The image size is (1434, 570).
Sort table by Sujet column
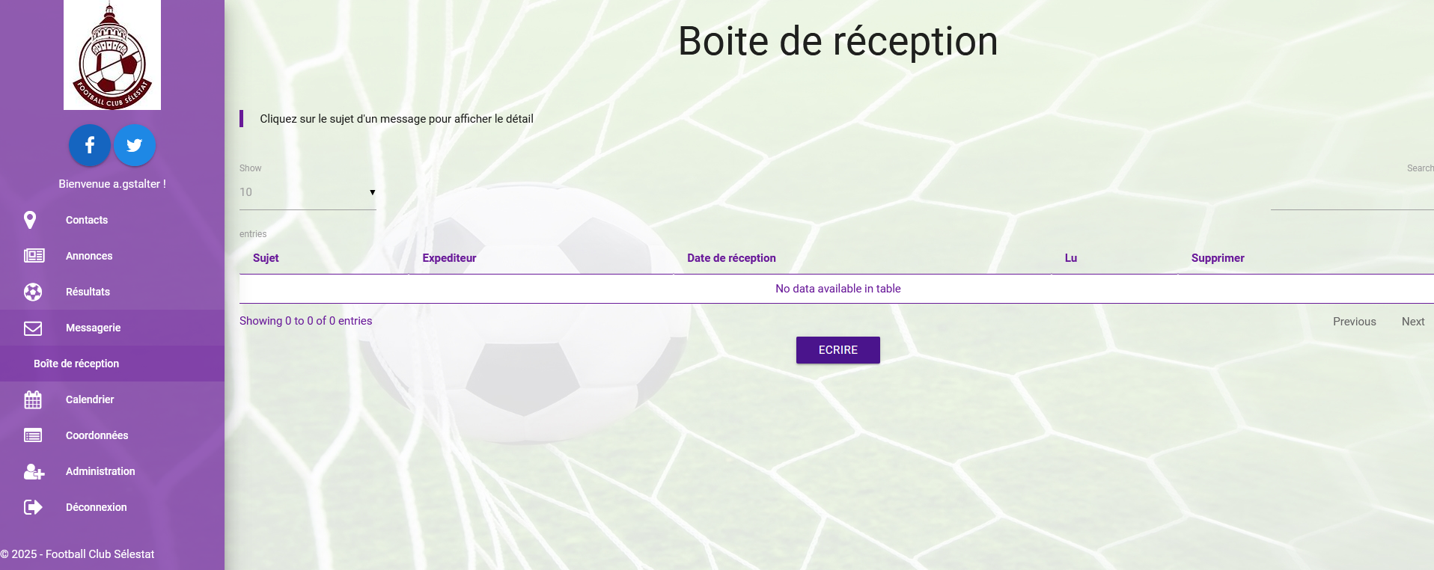(x=266, y=258)
